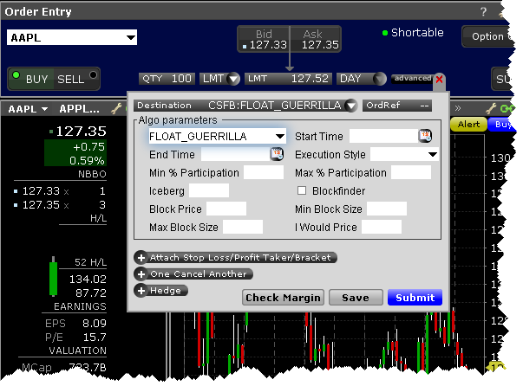Screen dimensions: 523x386
Task: Open the End Time calendar picker
Action: pos(277,154)
